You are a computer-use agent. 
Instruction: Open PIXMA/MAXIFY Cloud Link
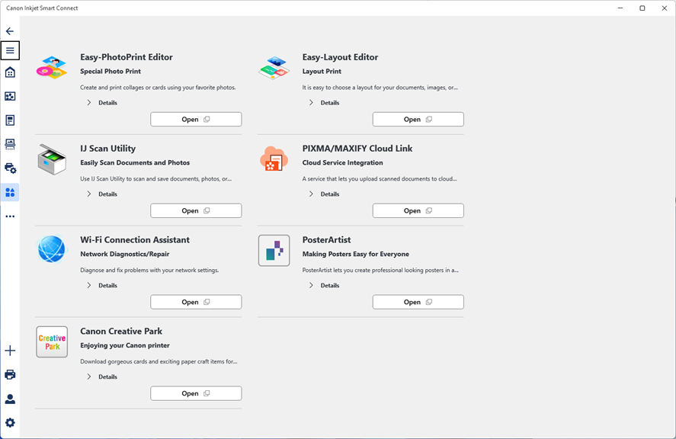point(418,211)
